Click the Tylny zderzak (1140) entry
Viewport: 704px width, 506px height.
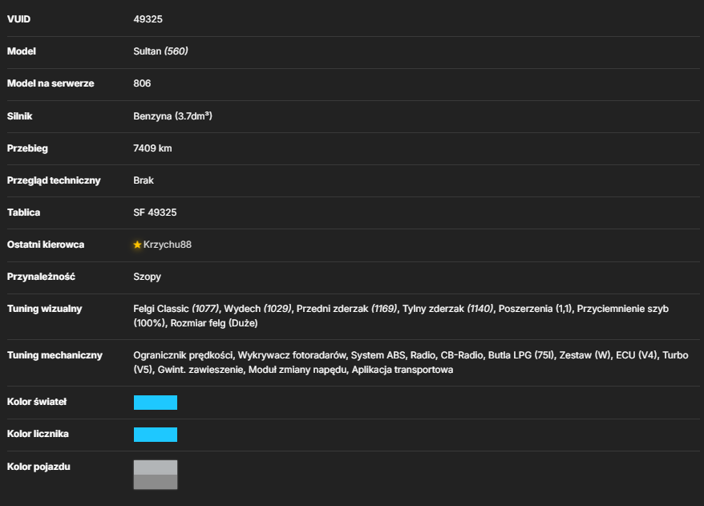coord(447,309)
